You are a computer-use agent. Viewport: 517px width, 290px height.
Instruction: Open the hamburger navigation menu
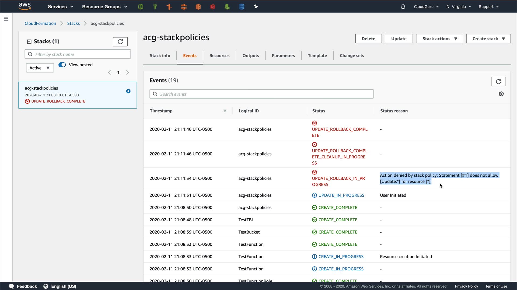pos(6,19)
